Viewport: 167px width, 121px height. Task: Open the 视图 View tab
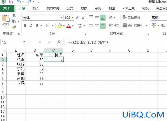[x=112, y=8]
